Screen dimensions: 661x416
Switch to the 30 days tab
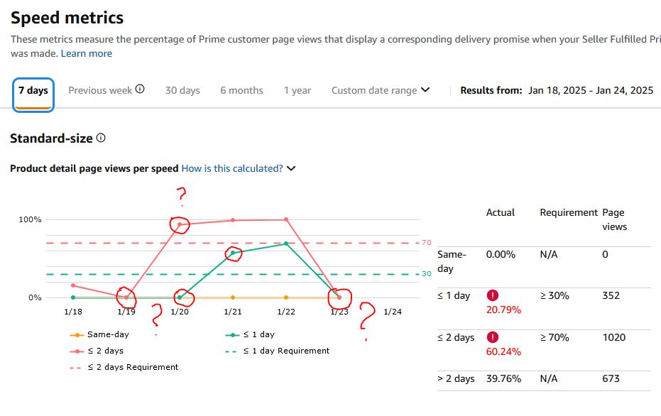click(x=182, y=90)
